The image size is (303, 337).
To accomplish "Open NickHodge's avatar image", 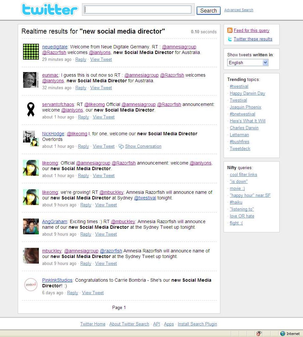I will [x=31, y=139].
